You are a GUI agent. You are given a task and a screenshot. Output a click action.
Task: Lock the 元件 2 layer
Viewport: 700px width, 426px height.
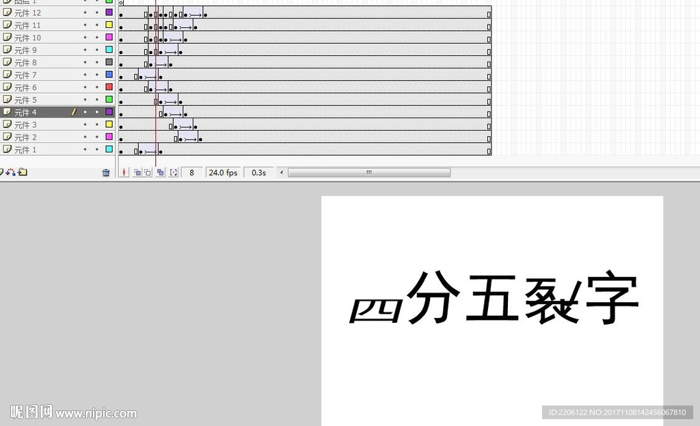[97, 137]
